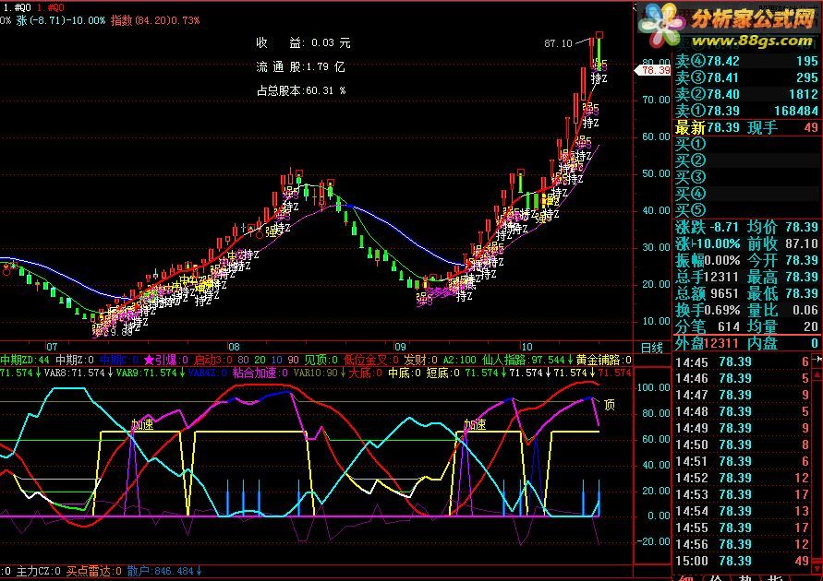Click the 买点雷达:0 label at bottom
The height and width of the screenshot is (581, 823).
(94, 571)
